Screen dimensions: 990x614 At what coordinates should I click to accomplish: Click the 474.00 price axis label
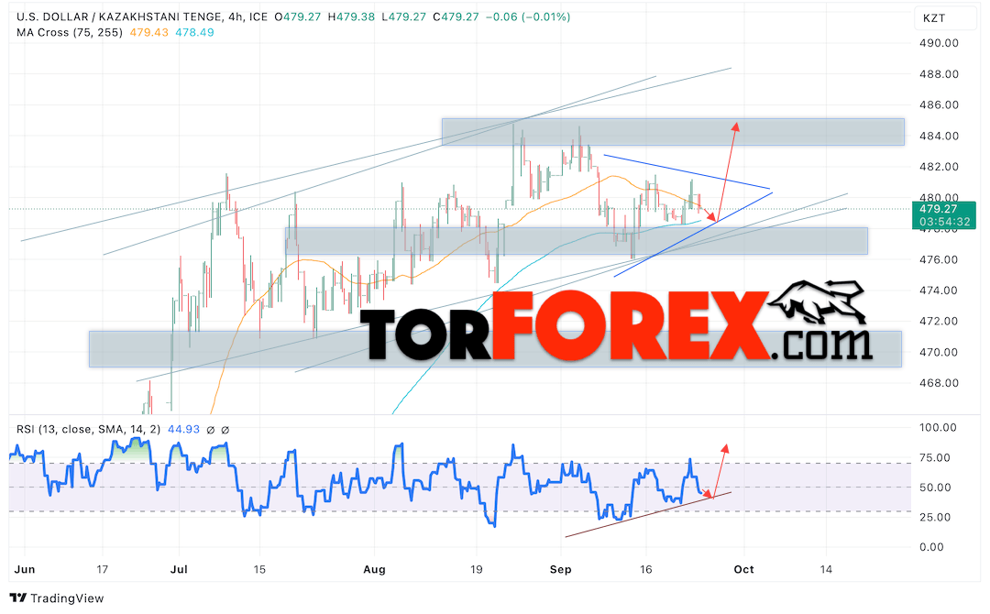(939, 291)
